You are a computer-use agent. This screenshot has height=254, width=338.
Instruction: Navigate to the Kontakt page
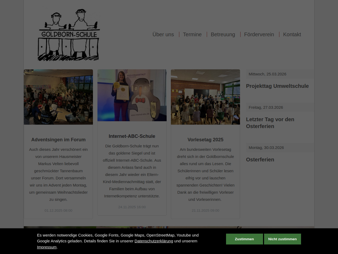point(292,34)
